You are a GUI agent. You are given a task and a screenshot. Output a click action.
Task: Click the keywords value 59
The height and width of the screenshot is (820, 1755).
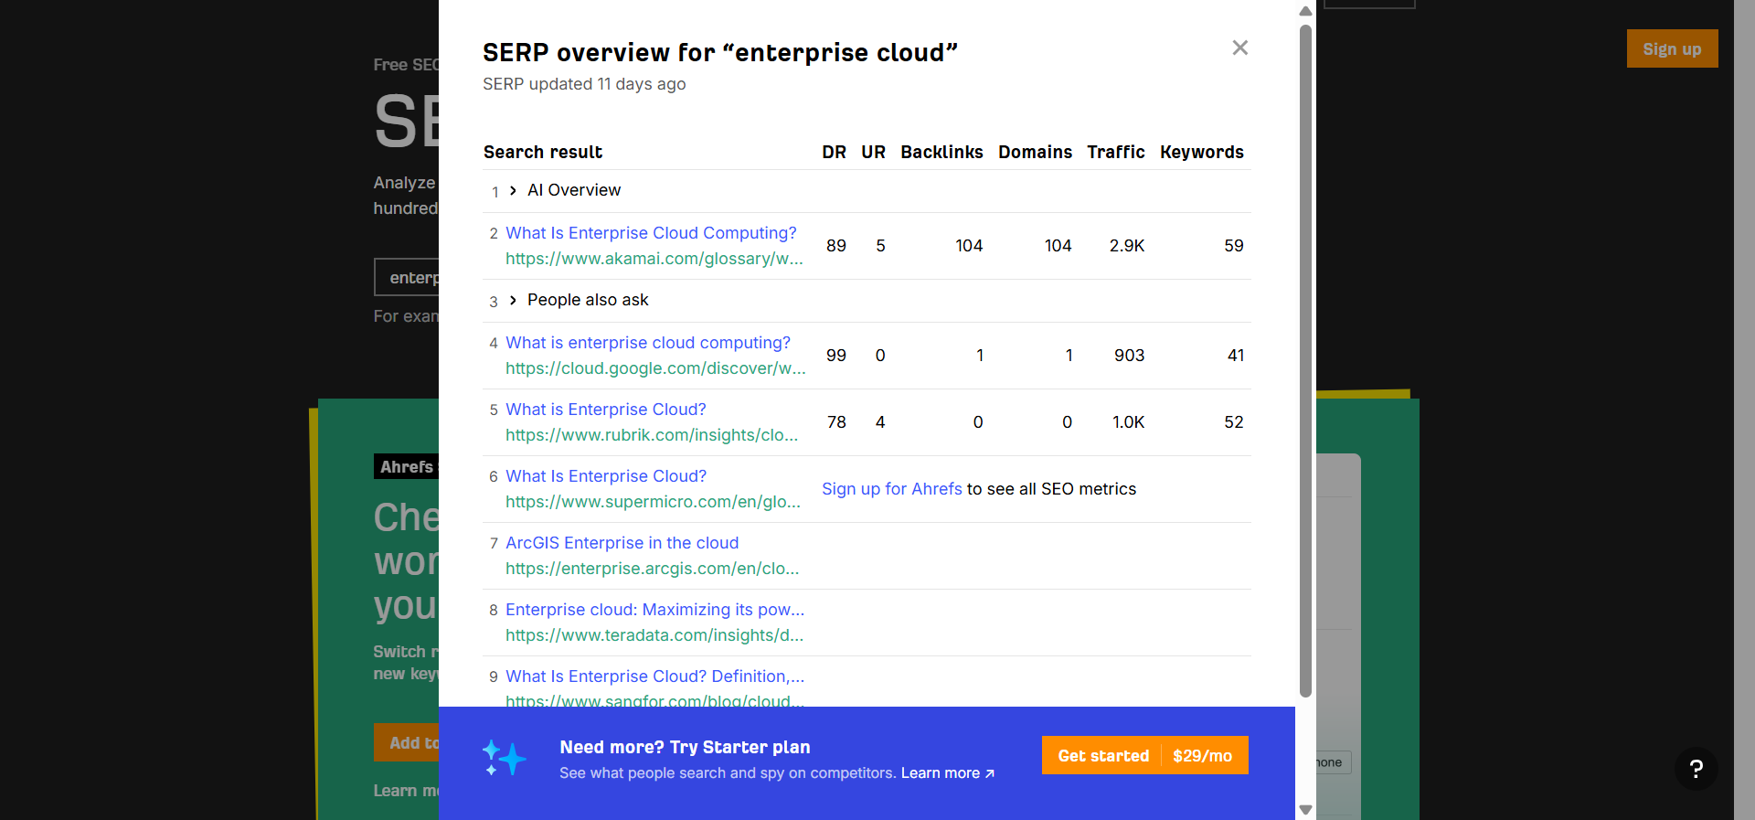coord(1234,246)
